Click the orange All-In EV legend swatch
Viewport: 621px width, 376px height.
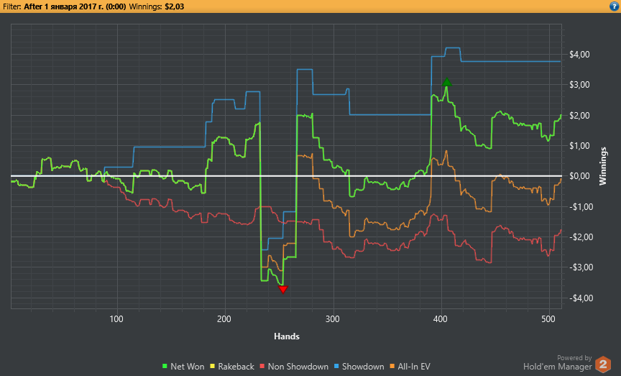pos(392,367)
